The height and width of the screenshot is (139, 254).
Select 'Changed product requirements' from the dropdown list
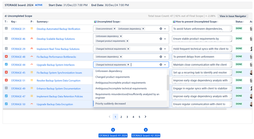tap(130, 77)
